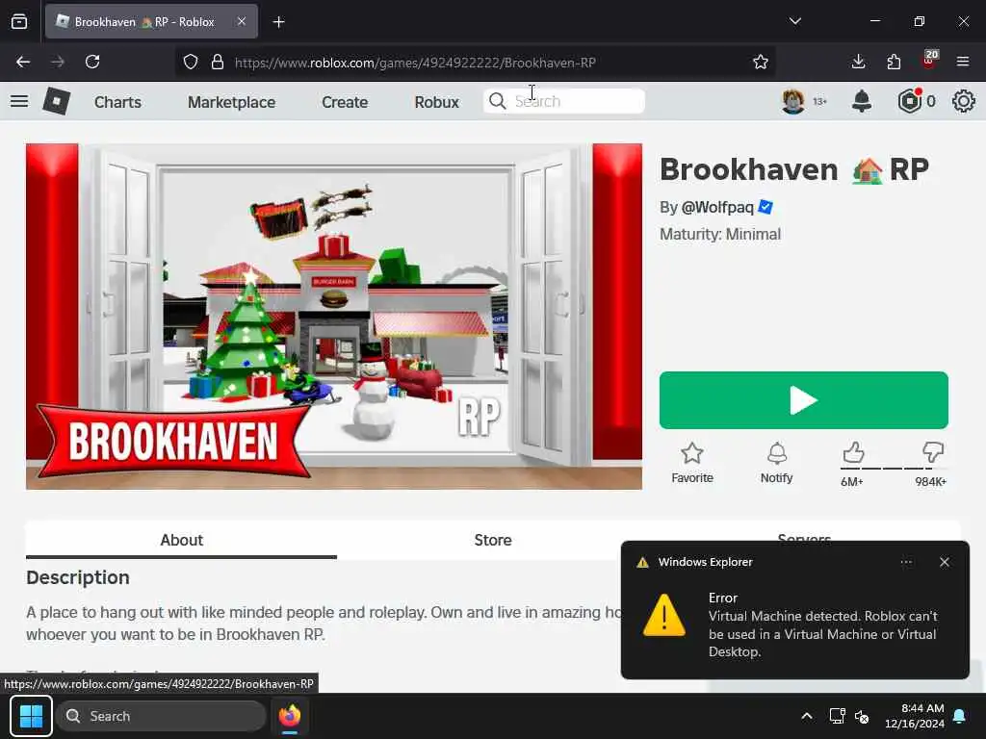Click the Roblox search magnifier icon

tap(497, 101)
